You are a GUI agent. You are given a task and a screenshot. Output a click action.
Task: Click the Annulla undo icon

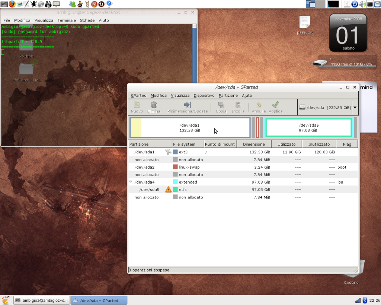[x=259, y=105]
